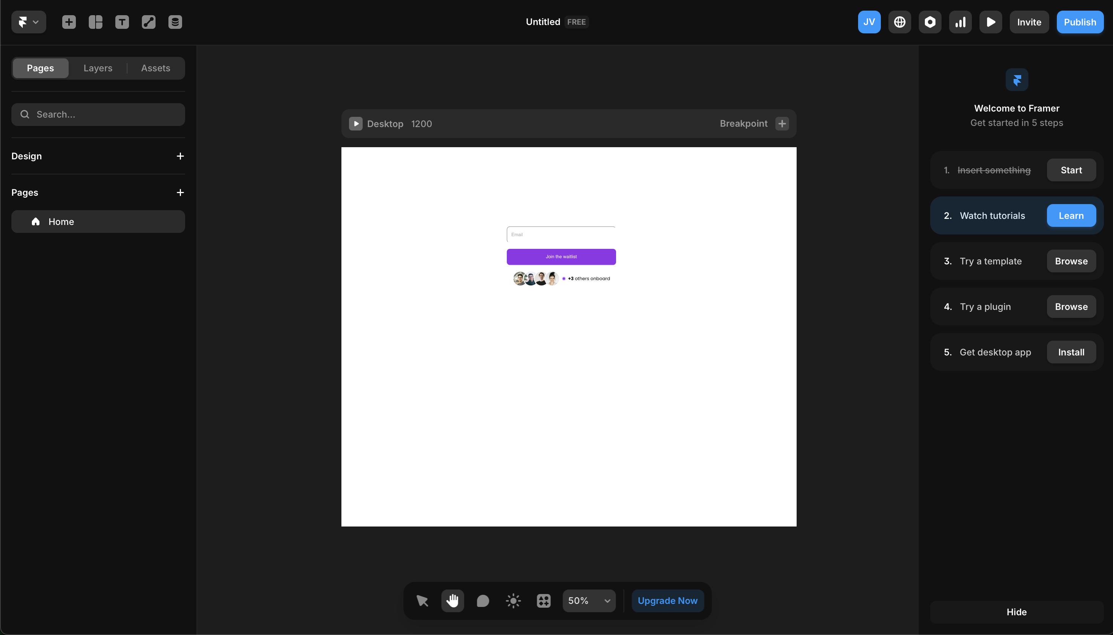
Task: Click the Search field in the sidebar
Action: (x=98, y=114)
